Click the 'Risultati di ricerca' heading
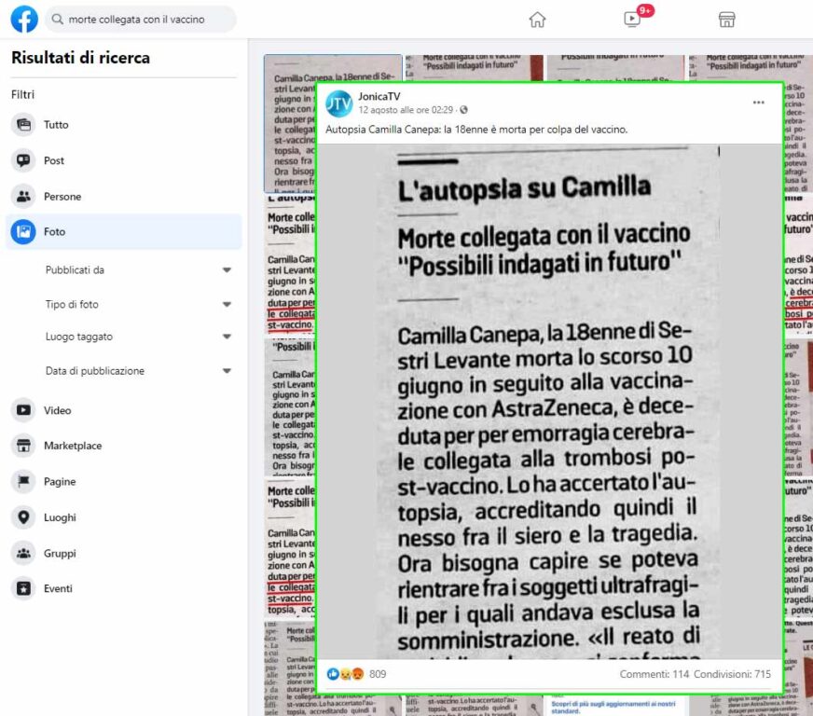813x716 pixels. coord(80,58)
